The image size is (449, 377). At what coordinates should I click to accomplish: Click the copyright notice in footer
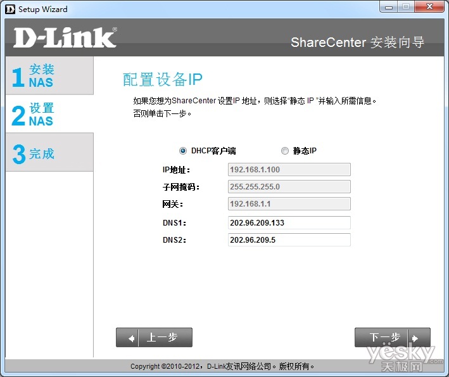point(222,366)
